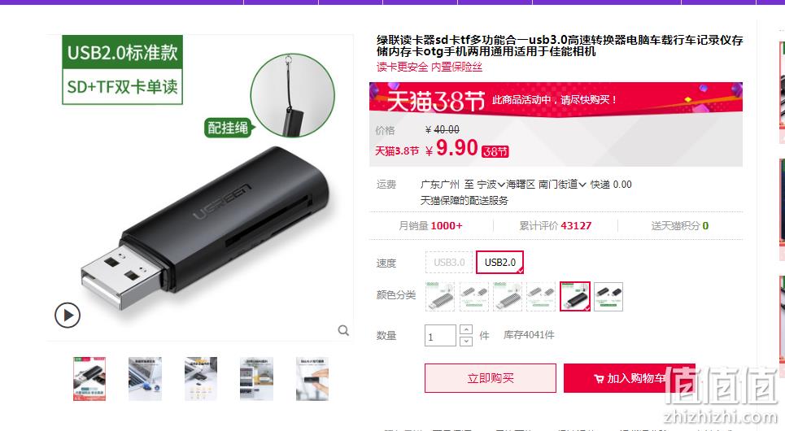
Task: Choose the selected black card reader variant
Action: coord(575,296)
